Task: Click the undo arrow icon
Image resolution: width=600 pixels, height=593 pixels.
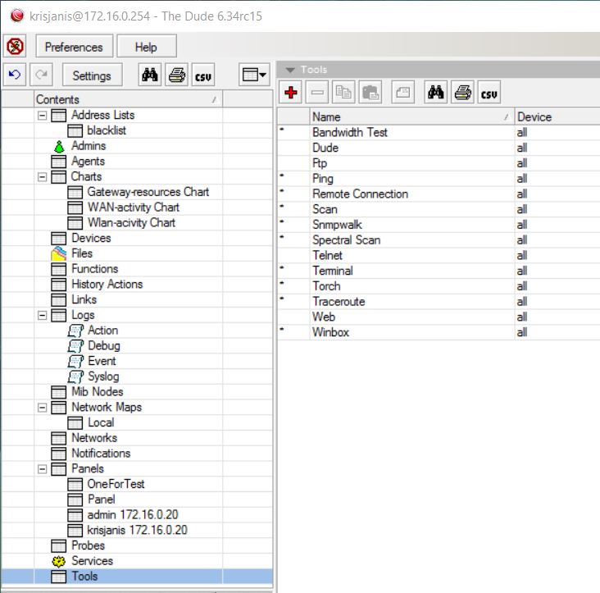Action: [x=15, y=75]
